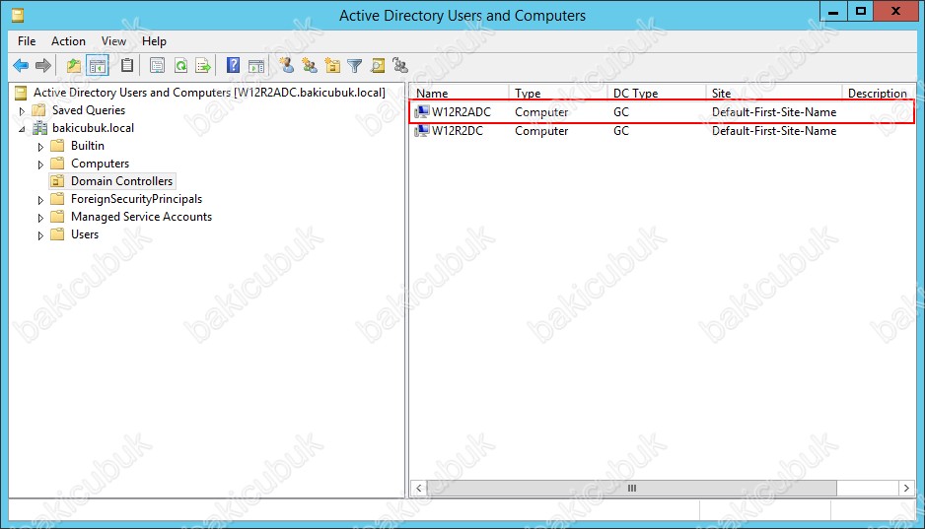Click the Back arrow in the toolbar

click(x=21, y=66)
